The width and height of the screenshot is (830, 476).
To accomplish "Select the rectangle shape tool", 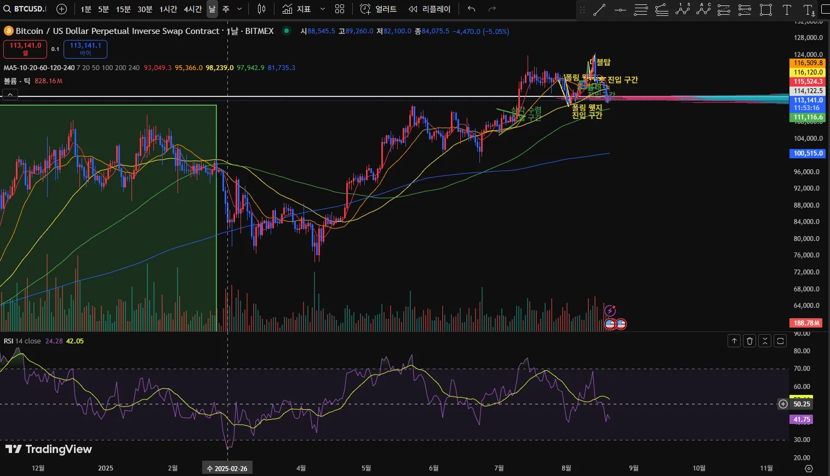I will (766, 9).
